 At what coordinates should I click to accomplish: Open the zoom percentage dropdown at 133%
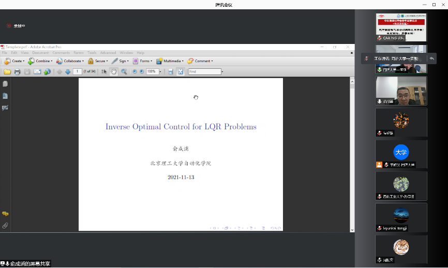pos(160,71)
